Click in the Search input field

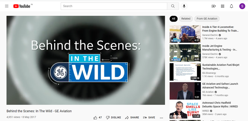[113, 6]
